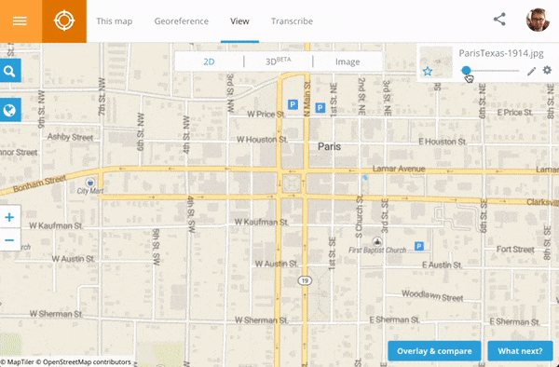Share this map via share icon
Screen dimensions: 559x367
click(499, 20)
